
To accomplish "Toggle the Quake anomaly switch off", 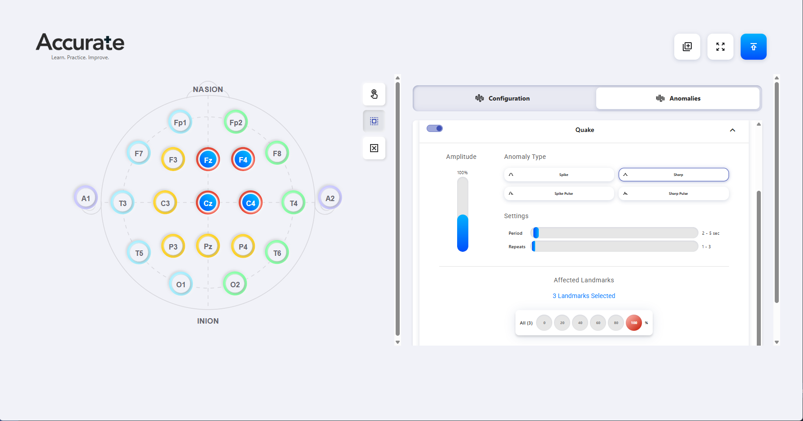I will coord(435,128).
